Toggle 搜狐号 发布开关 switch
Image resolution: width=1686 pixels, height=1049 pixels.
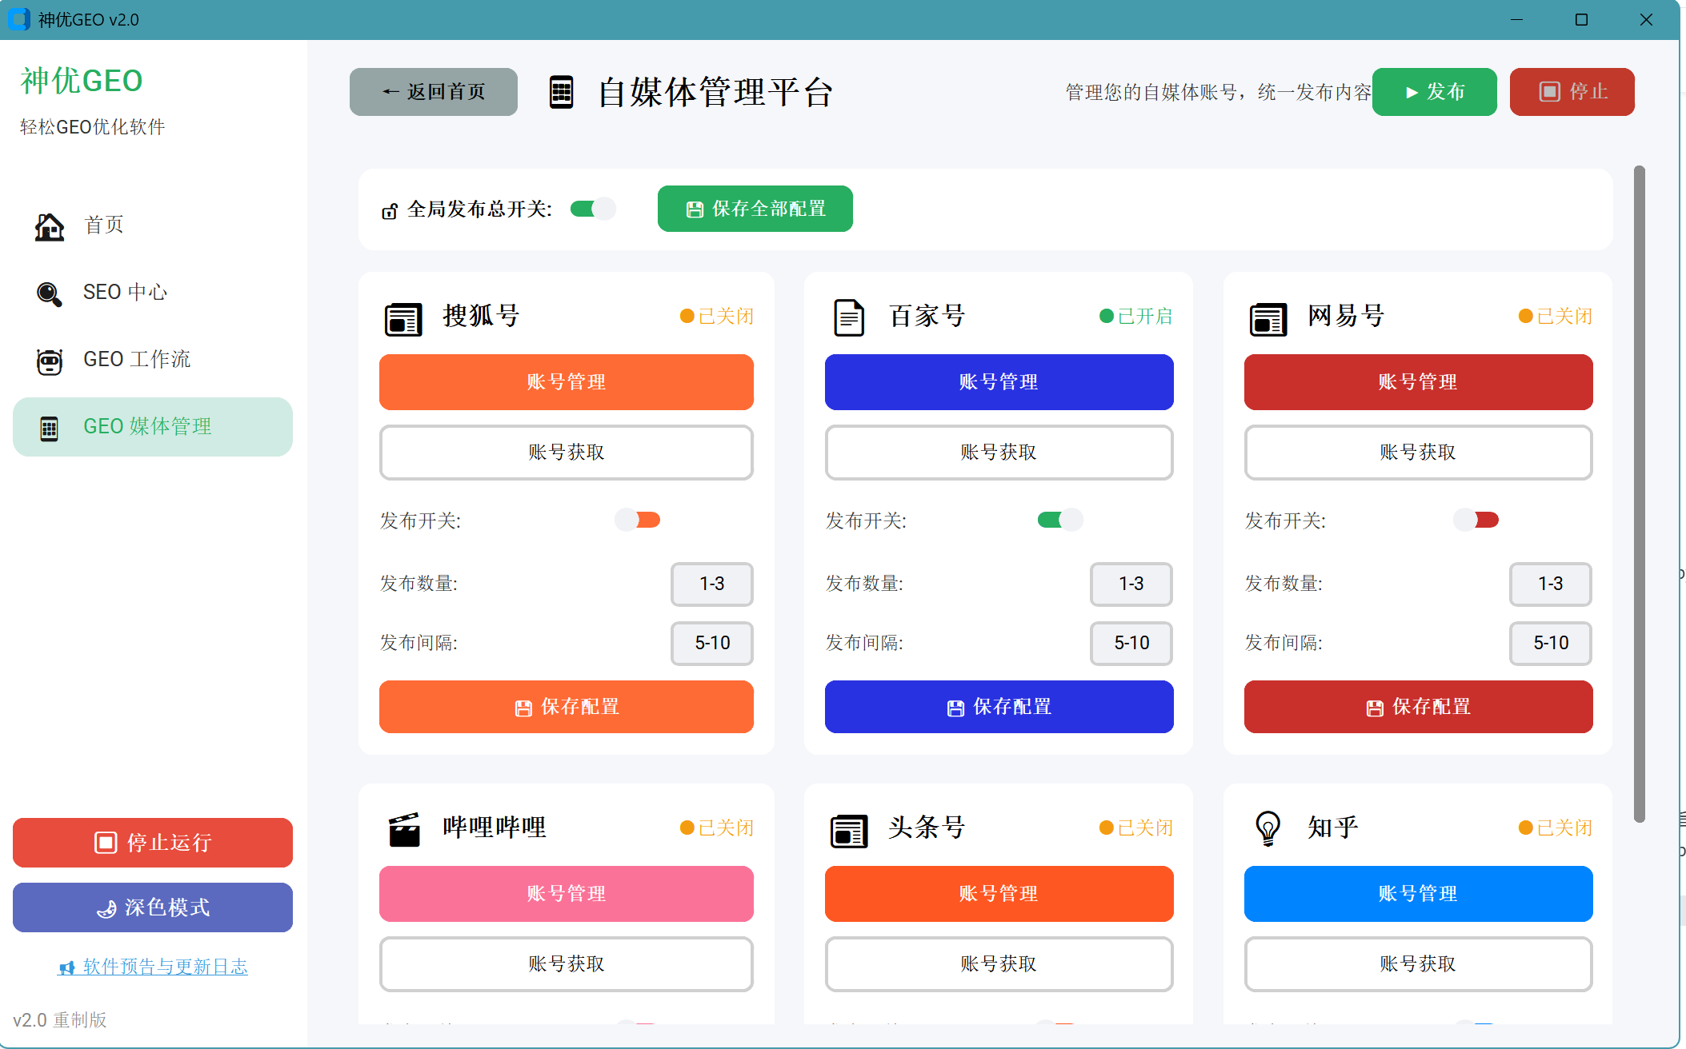(638, 520)
